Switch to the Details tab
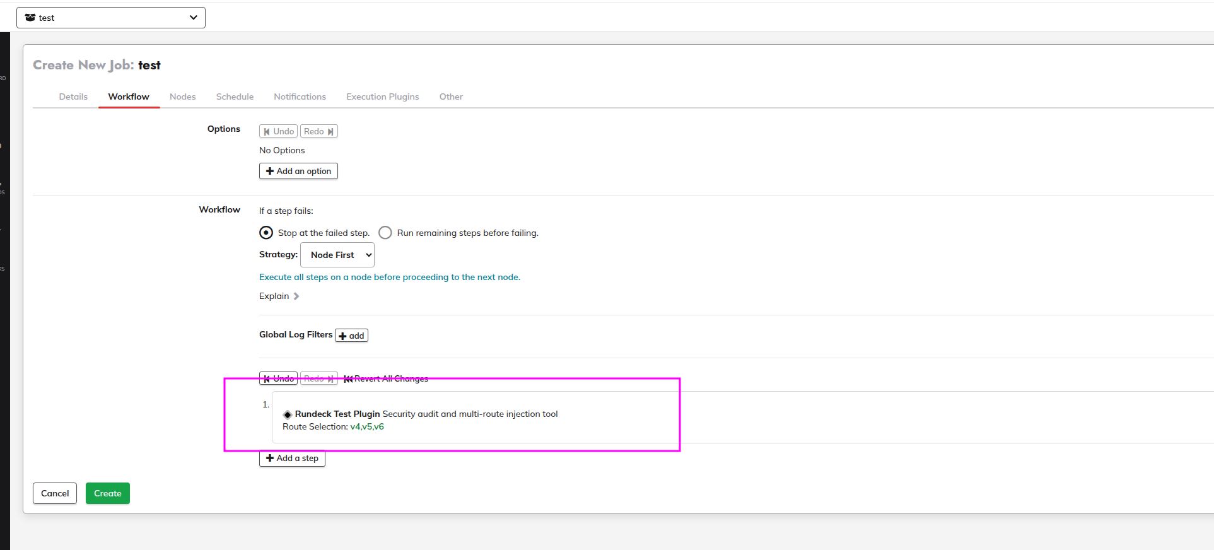1214x550 pixels. tap(73, 97)
